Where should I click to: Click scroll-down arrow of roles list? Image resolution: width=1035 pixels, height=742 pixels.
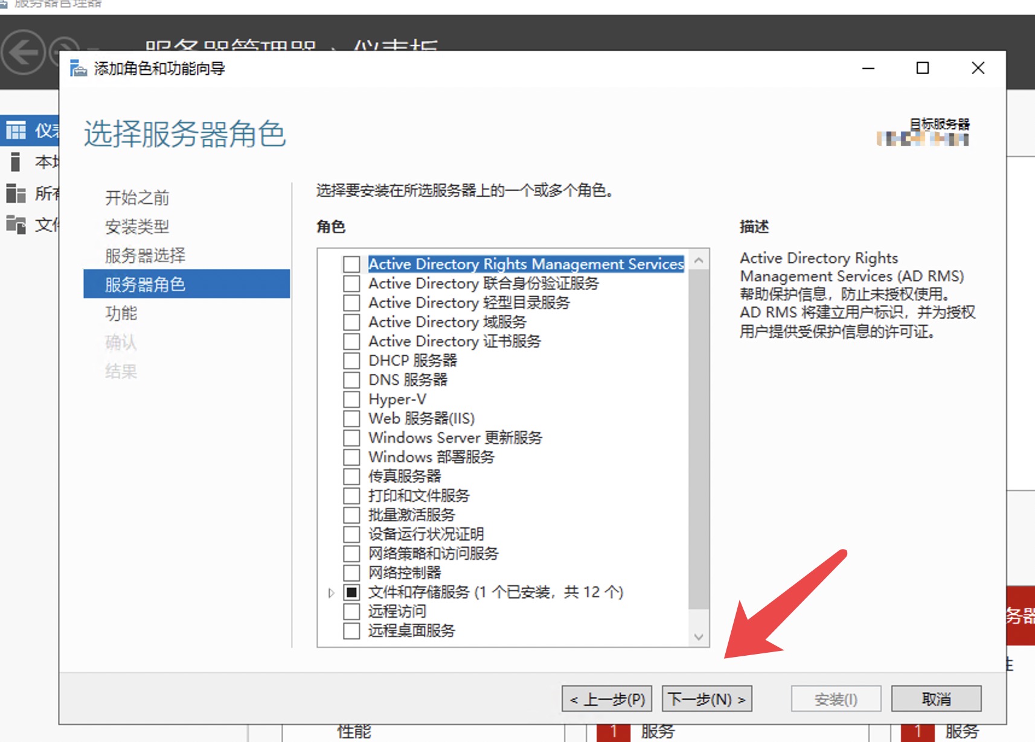(x=699, y=636)
